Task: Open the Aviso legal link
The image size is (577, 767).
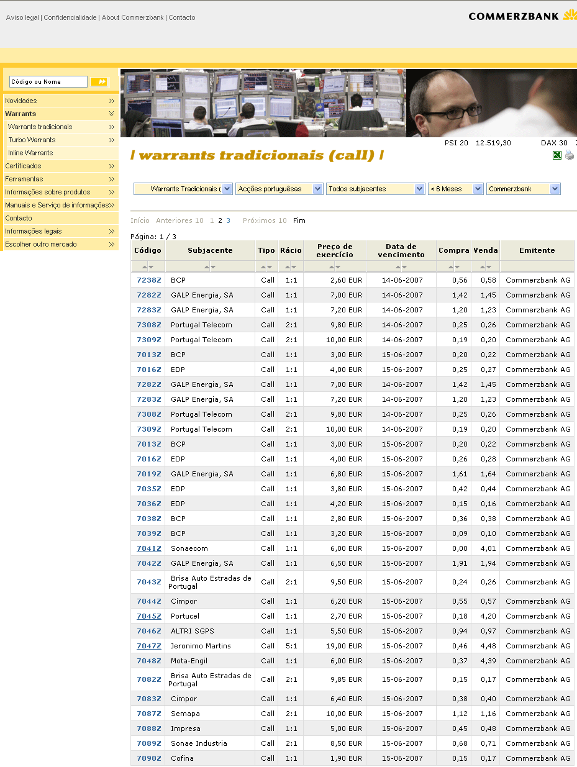Action: (x=22, y=17)
